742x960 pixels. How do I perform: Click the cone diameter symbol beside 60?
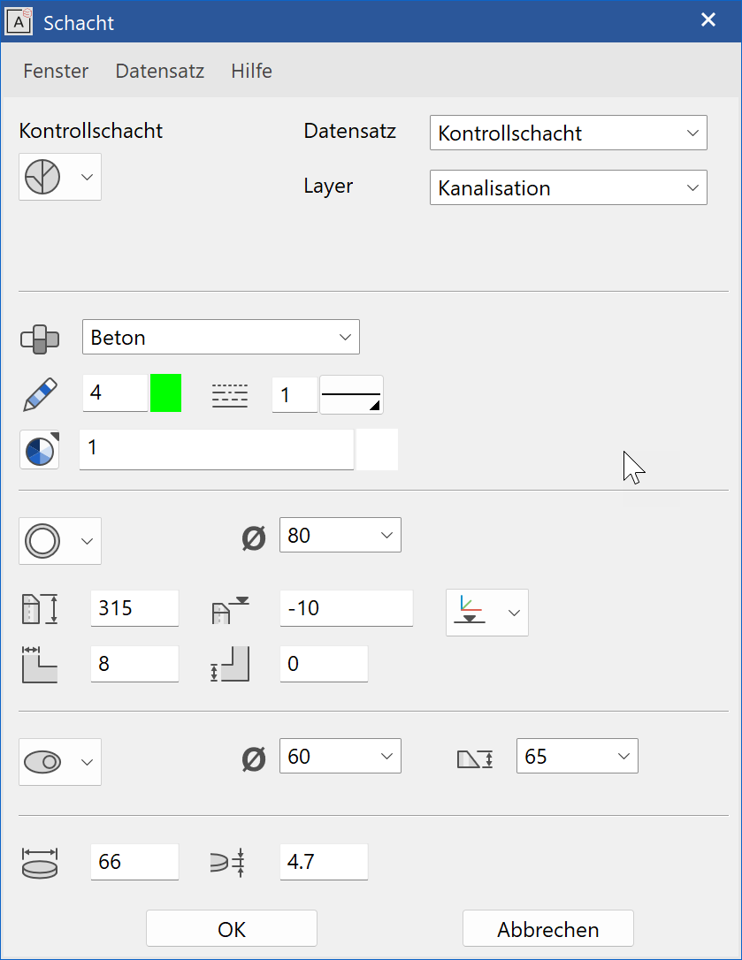point(254,760)
